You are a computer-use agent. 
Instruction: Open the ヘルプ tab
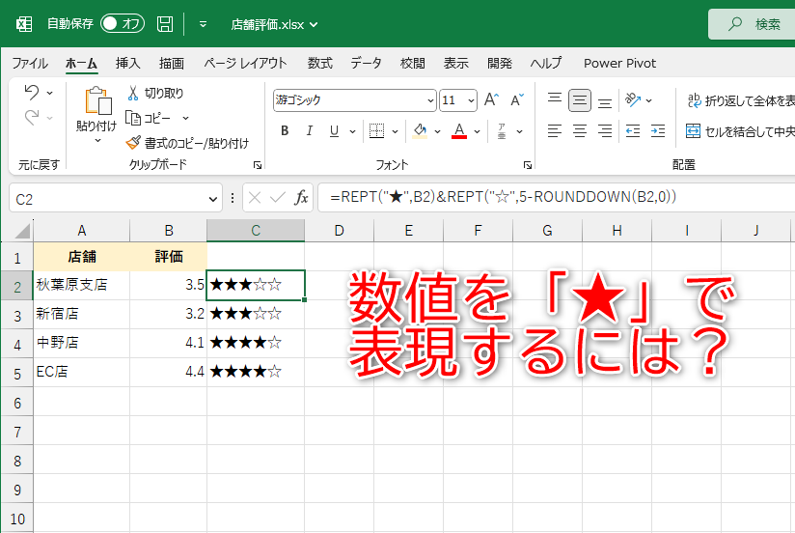click(x=546, y=64)
